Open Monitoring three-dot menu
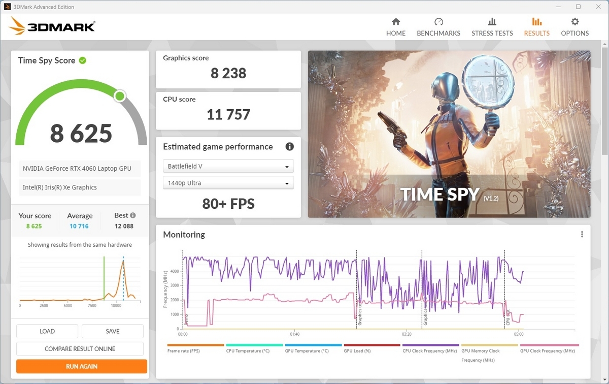Image resolution: width=609 pixels, height=384 pixels. (582, 234)
